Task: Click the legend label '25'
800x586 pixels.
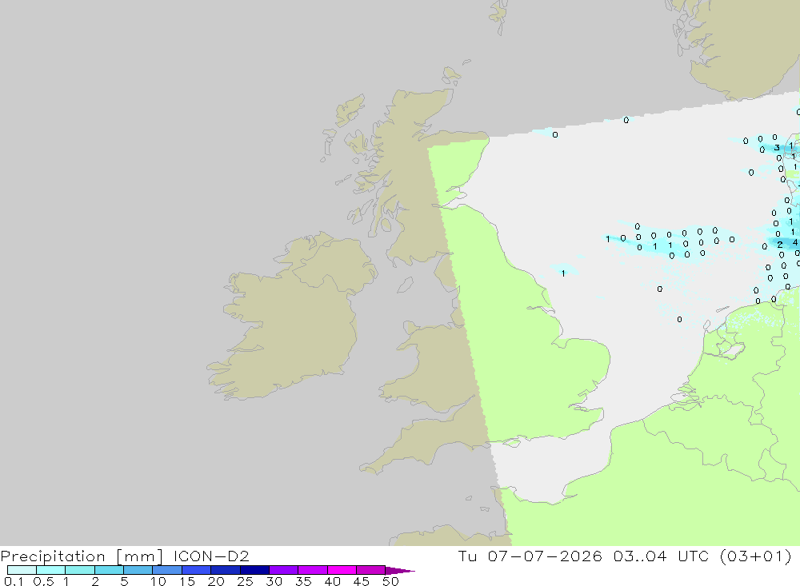Action: click(245, 581)
